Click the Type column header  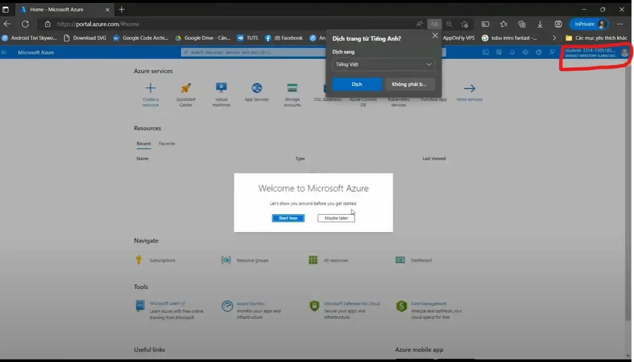pyautogui.click(x=300, y=159)
